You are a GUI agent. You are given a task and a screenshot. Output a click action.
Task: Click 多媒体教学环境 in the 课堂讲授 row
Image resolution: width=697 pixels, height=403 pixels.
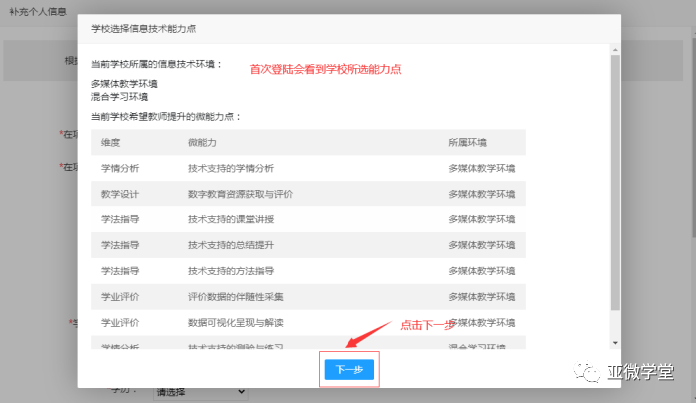tap(482, 219)
